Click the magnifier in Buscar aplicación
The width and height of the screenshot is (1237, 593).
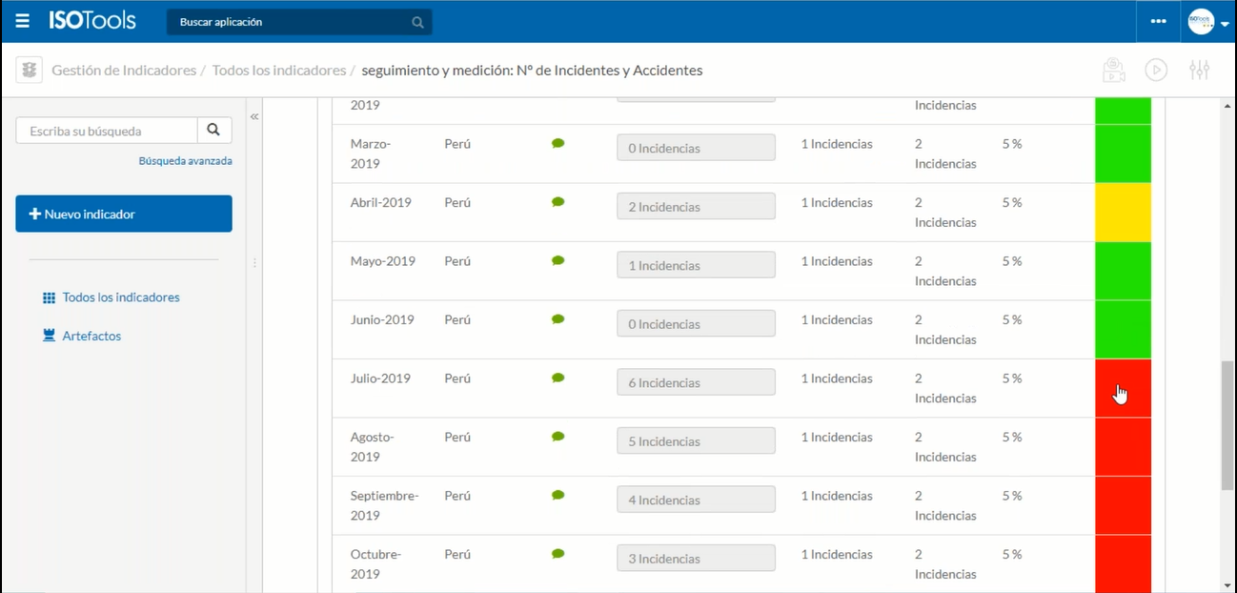(417, 22)
